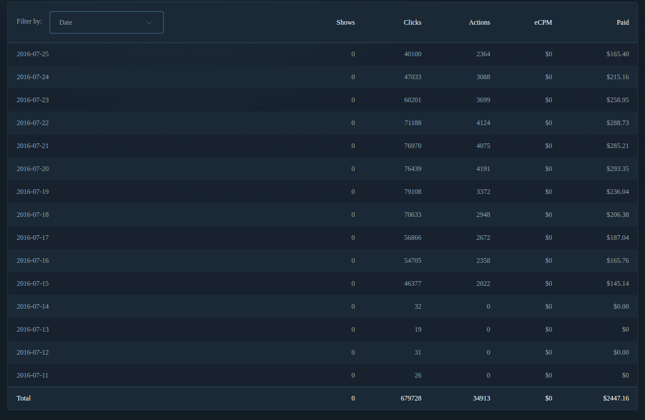Click paid amount $145.14
Screen dimensions: 645x420
617,283
